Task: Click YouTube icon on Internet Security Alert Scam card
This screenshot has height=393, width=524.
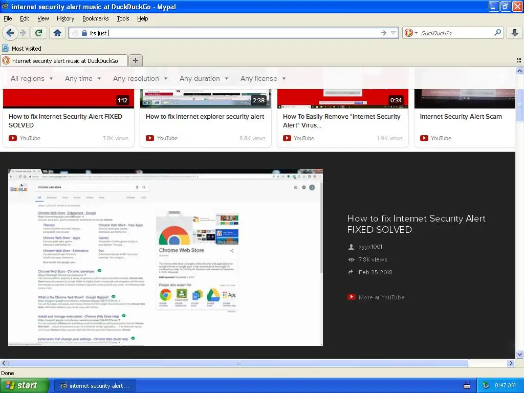Action: pos(424,138)
